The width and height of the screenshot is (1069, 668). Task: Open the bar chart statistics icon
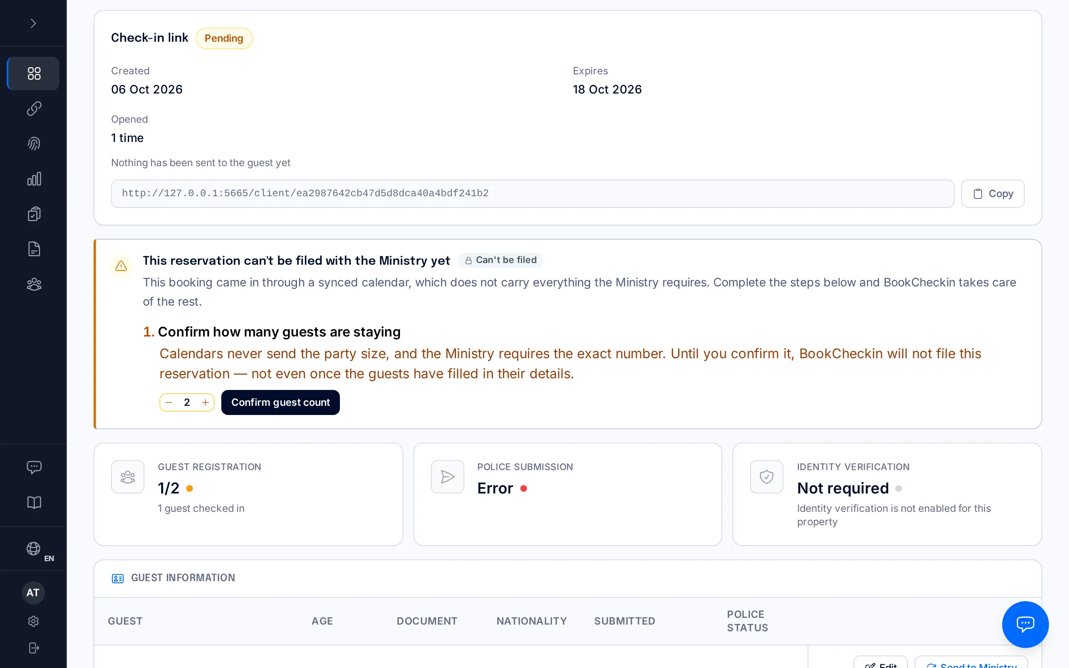(x=33, y=179)
